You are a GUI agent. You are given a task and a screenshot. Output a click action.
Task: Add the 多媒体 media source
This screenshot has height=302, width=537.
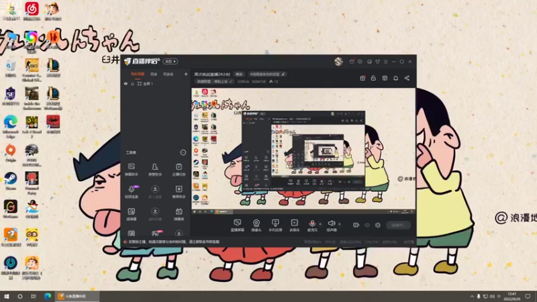point(294,225)
